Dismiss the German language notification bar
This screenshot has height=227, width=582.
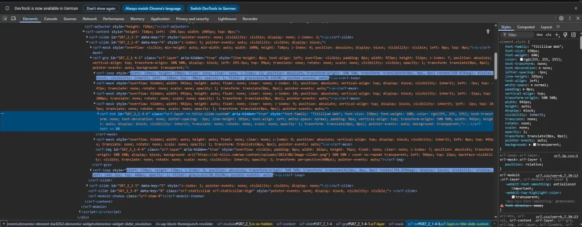tap(576, 8)
